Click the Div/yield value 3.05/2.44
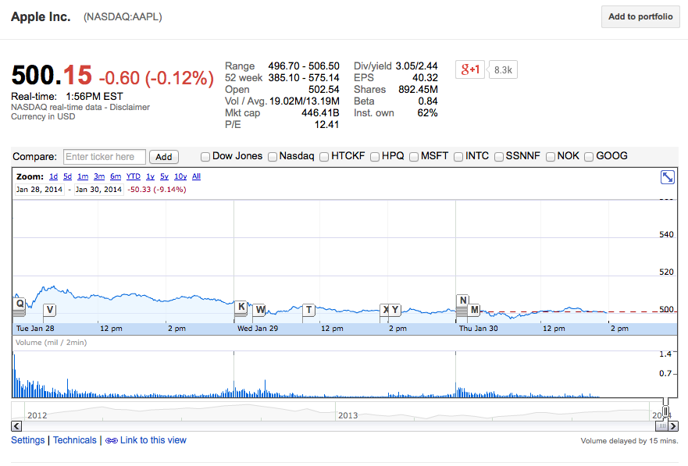The width and height of the screenshot is (688, 466). (416, 66)
